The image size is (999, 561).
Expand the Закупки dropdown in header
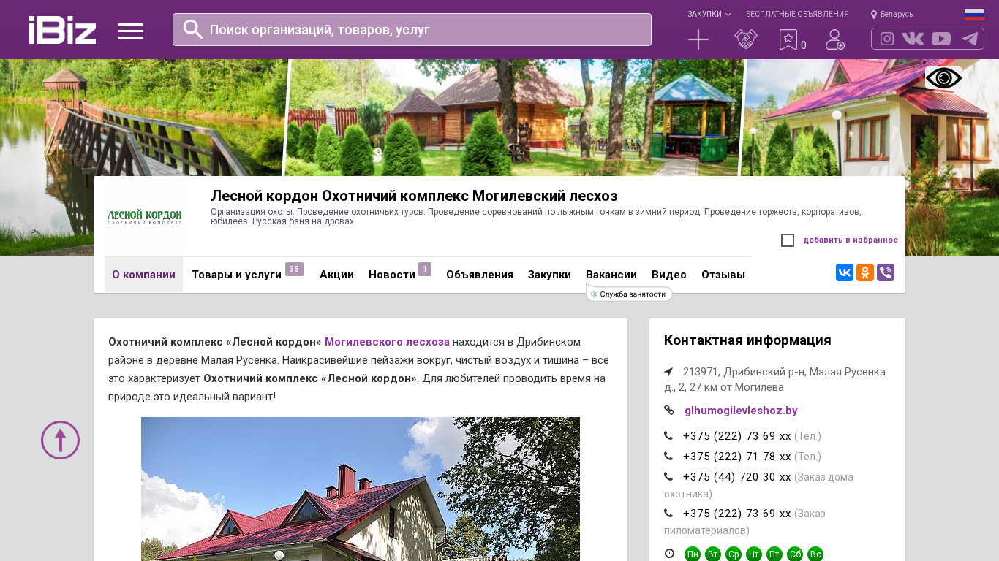click(709, 15)
